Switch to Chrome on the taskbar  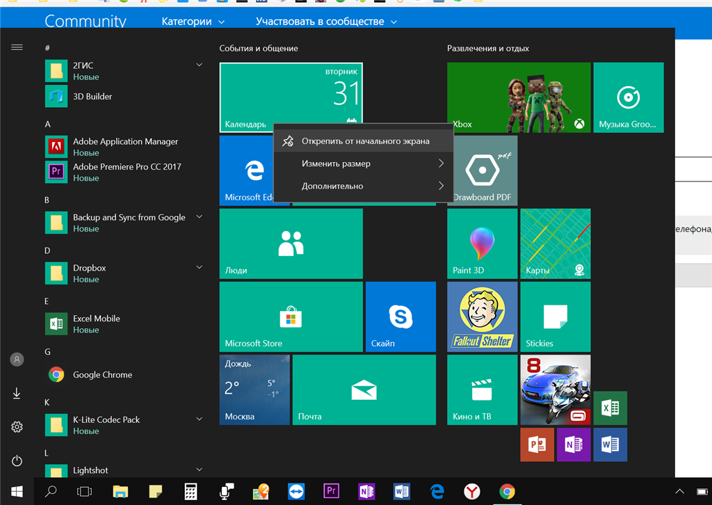click(x=507, y=491)
